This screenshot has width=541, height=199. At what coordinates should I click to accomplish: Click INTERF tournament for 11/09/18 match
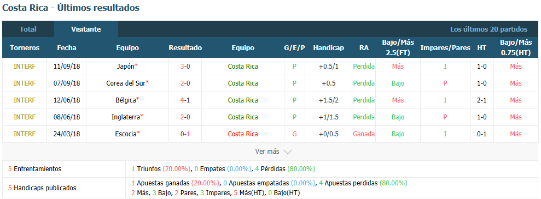(25, 67)
